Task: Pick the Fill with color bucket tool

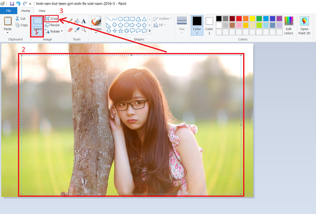Action: [77, 21]
